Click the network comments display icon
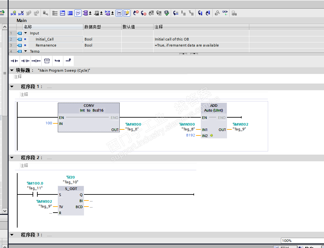Viewport: 324px width, 248px height. [x=108, y=13]
